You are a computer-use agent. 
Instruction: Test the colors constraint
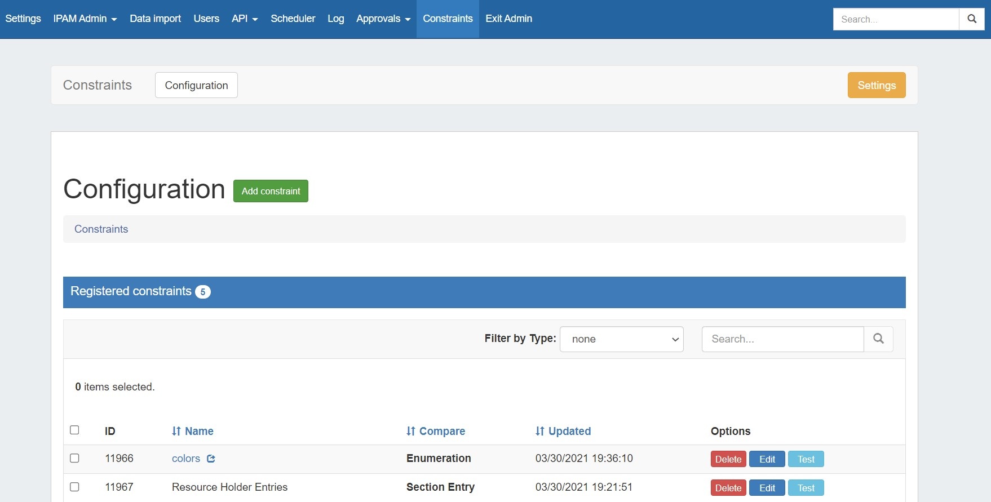click(806, 459)
